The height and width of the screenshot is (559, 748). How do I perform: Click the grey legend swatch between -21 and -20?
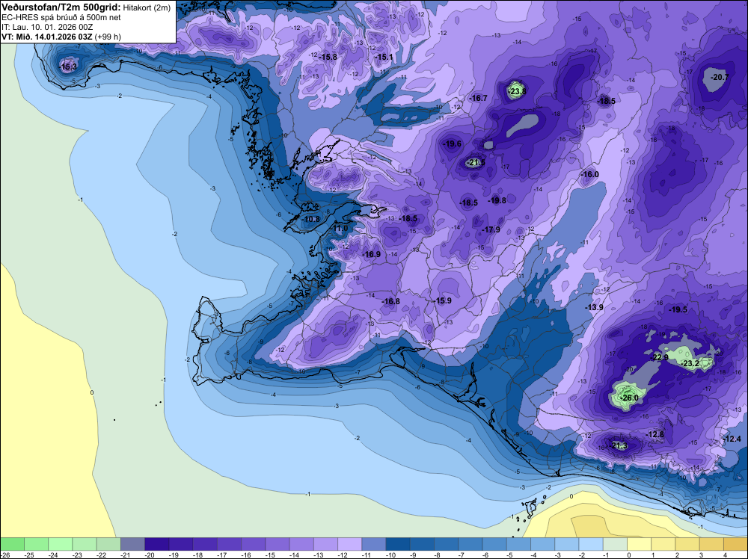pos(132,544)
